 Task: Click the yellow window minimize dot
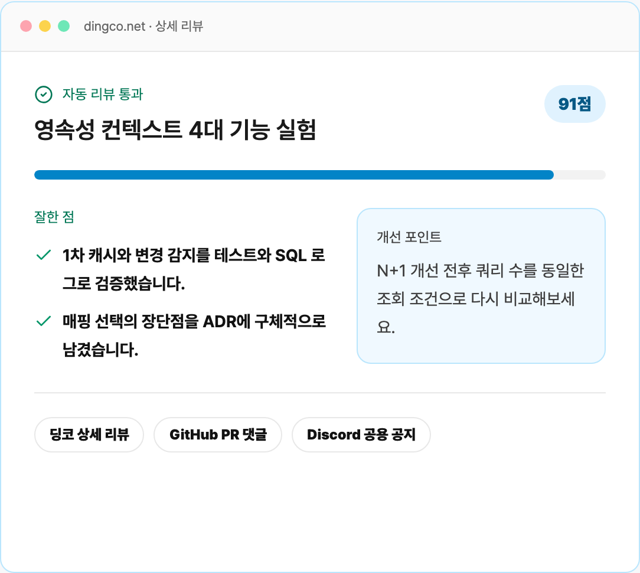45,26
